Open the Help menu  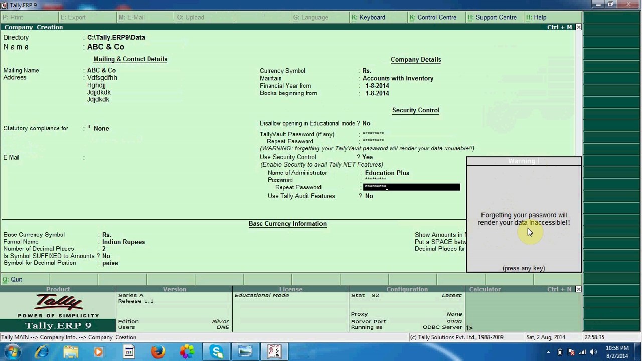pyautogui.click(x=536, y=17)
